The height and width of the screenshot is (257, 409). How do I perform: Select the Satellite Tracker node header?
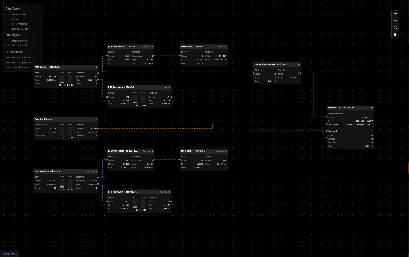tap(53, 119)
